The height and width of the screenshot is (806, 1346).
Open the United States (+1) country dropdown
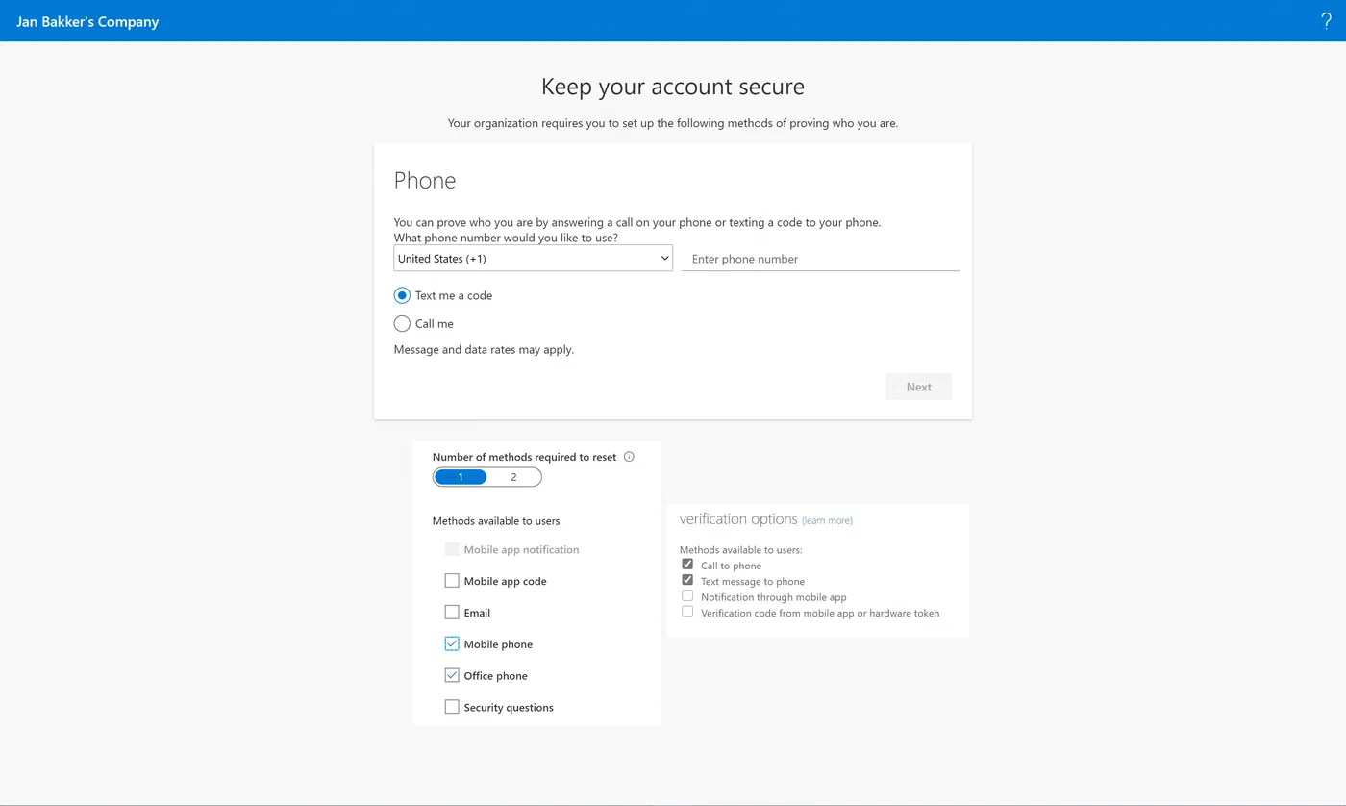pyautogui.click(x=533, y=258)
